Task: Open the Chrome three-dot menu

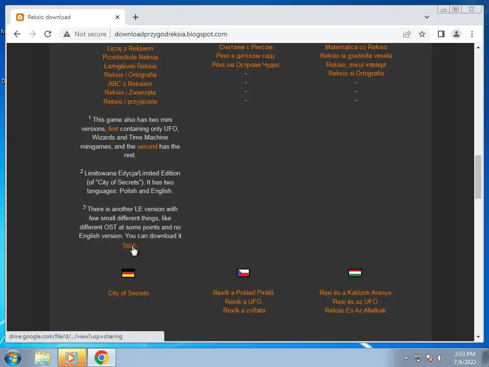Action: click(x=472, y=34)
